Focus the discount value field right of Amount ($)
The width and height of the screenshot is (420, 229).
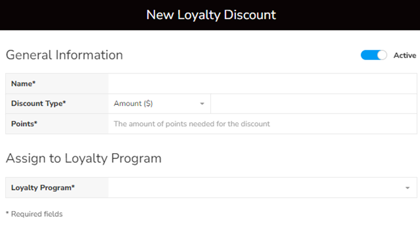click(x=314, y=104)
